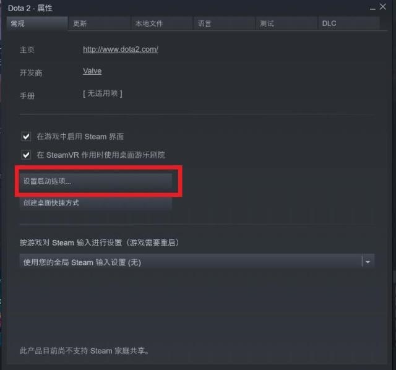Close the Dota 2 属性 window
This screenshot has width=396, height=370.
[383, 7]
